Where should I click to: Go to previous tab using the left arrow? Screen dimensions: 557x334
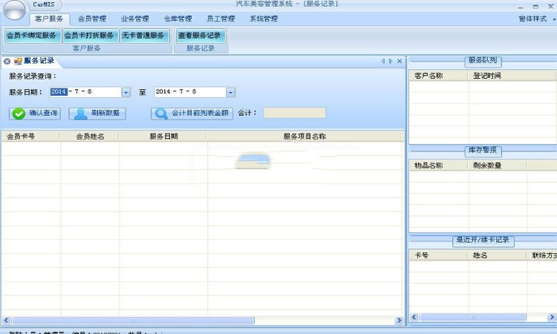pos(383,61)
